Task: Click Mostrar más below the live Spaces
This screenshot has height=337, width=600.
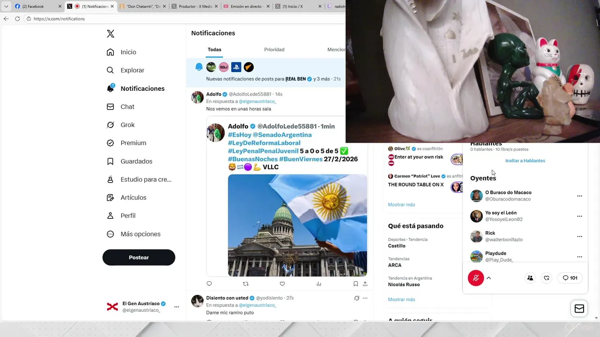Action: pyautogui.click(x=401, y=205)
